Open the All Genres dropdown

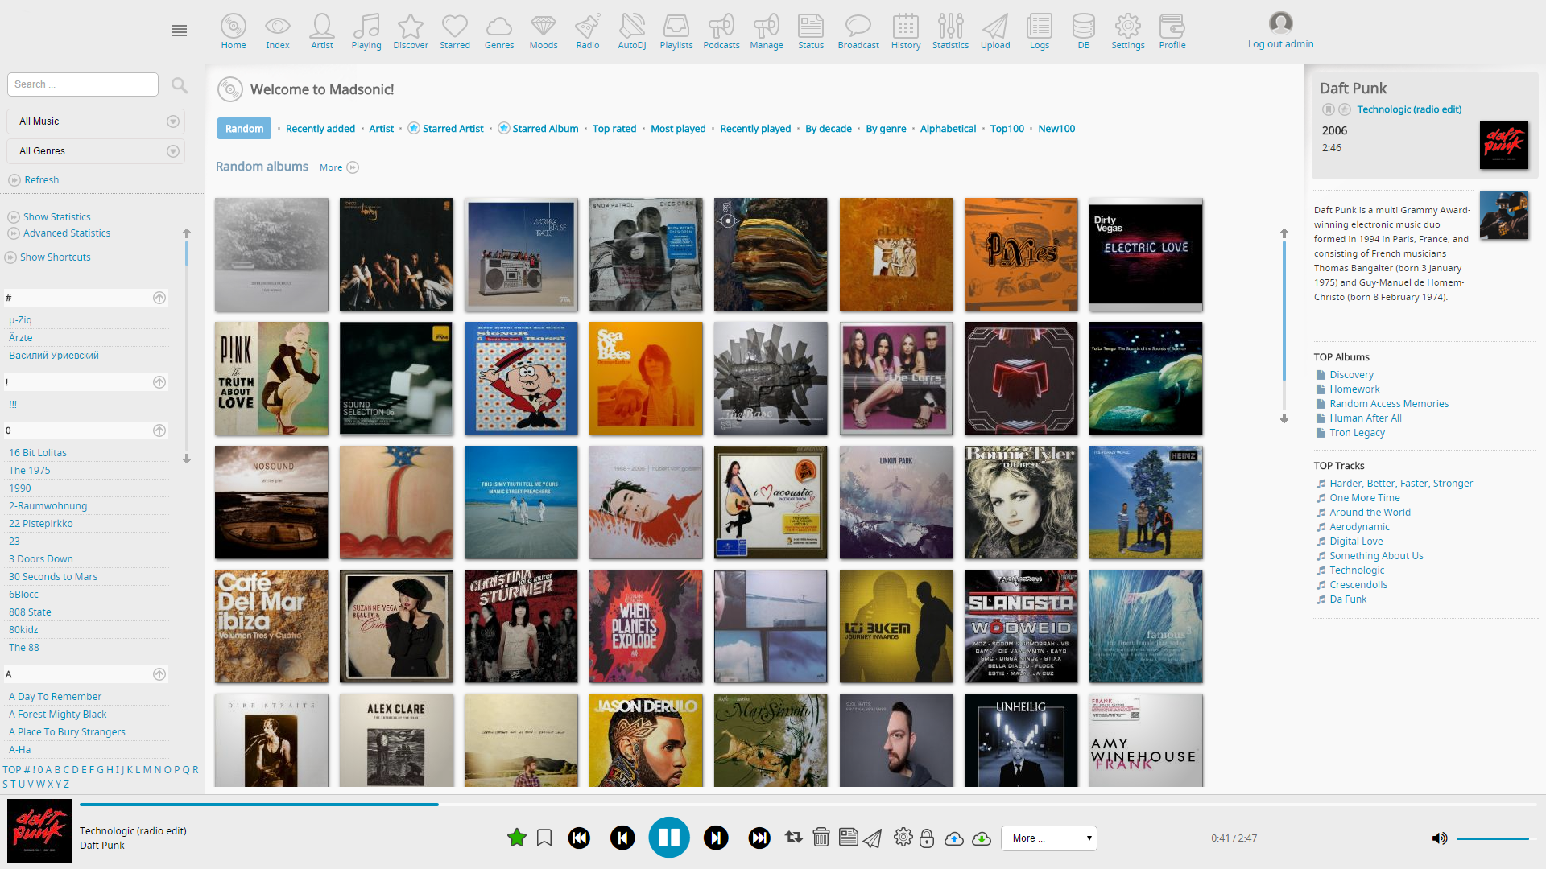click(96, 151)
